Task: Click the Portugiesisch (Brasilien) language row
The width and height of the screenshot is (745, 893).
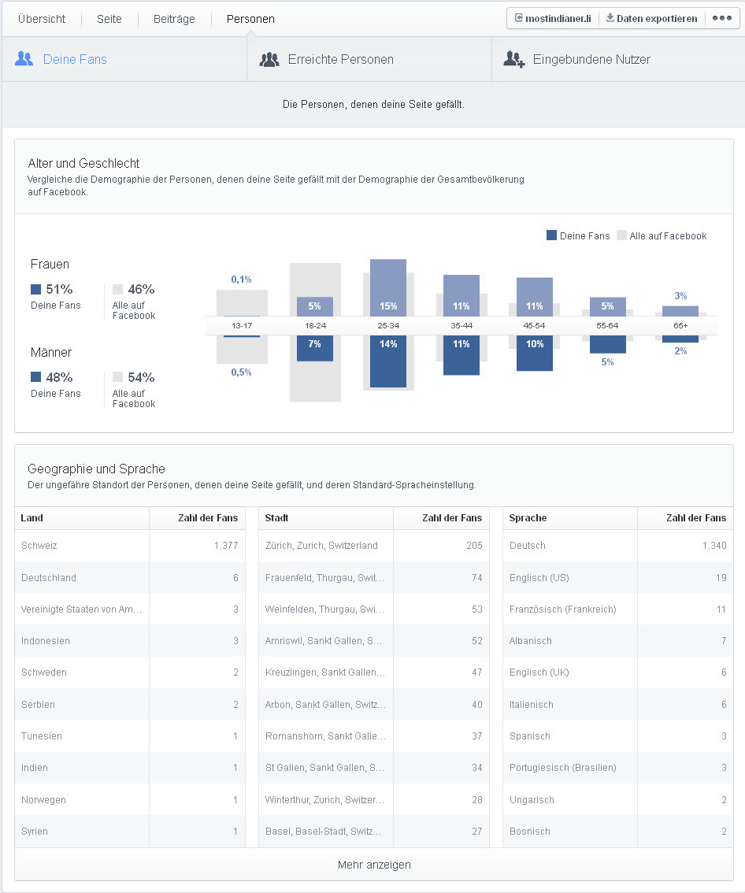Action: pyautogui.click(x=618, y=768)
